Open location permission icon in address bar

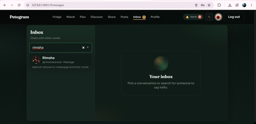click(x=196, y=5)
